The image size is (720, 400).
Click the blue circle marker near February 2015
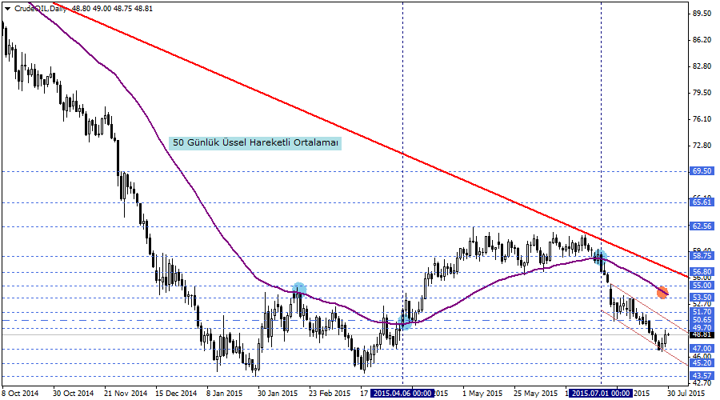[x=298, y=289]
